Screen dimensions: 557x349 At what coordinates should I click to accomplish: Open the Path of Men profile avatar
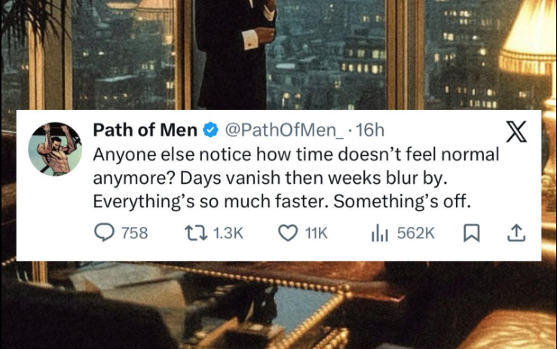coord(54,148)
